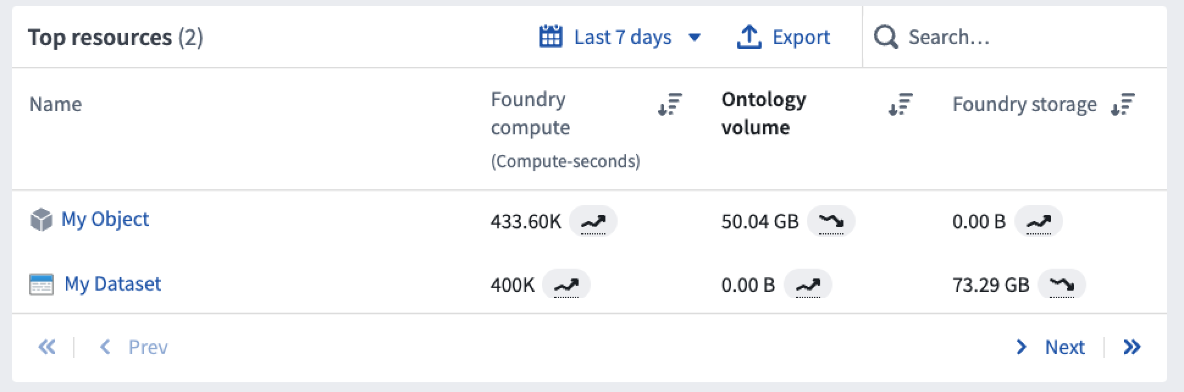Click the dataset table icon beside My Dataset
Screen dimensions: 1184x392
[42, 285]
